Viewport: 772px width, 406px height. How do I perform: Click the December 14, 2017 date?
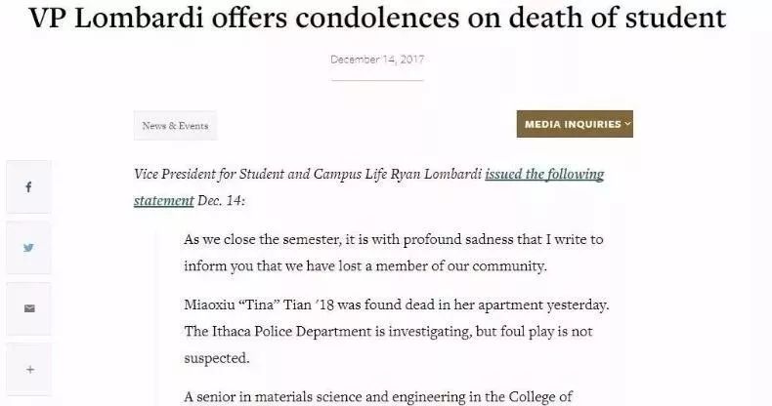[377, 60]
